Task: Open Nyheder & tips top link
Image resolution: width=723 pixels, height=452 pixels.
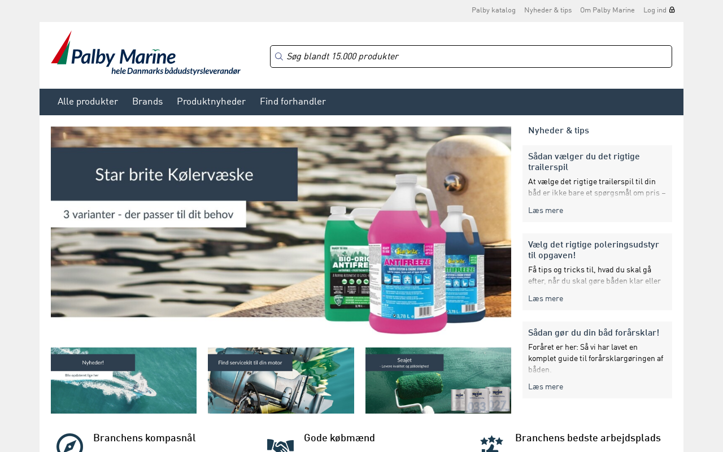Action: coord(548,10)
